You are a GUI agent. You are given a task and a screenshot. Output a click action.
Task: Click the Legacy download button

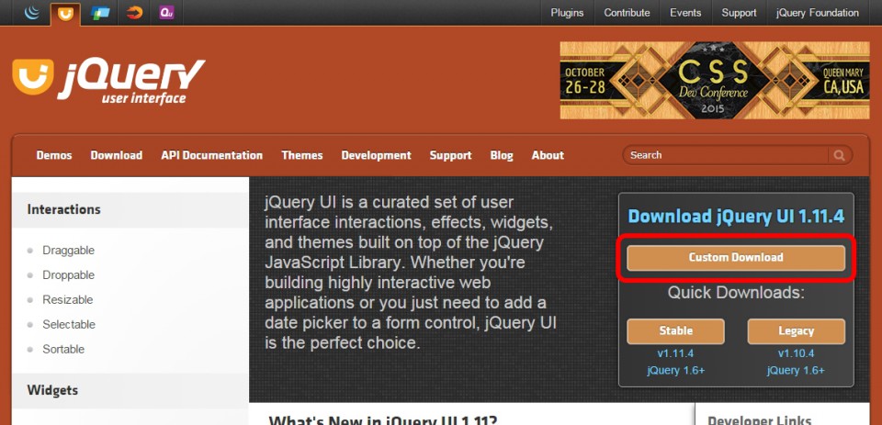point(796,331)
